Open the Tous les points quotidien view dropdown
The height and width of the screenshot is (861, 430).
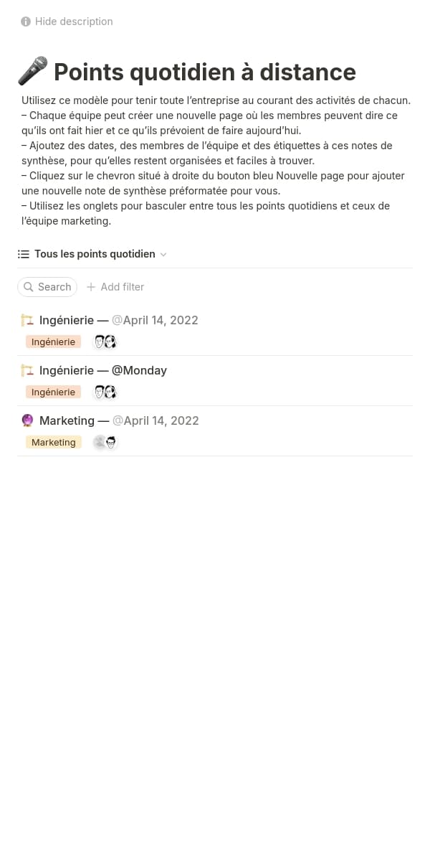pyautogui.click(x=95, y=253)
